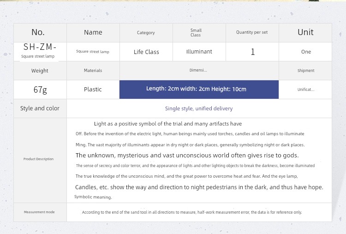Click the 'Weight' label cell

click(40, 71)
